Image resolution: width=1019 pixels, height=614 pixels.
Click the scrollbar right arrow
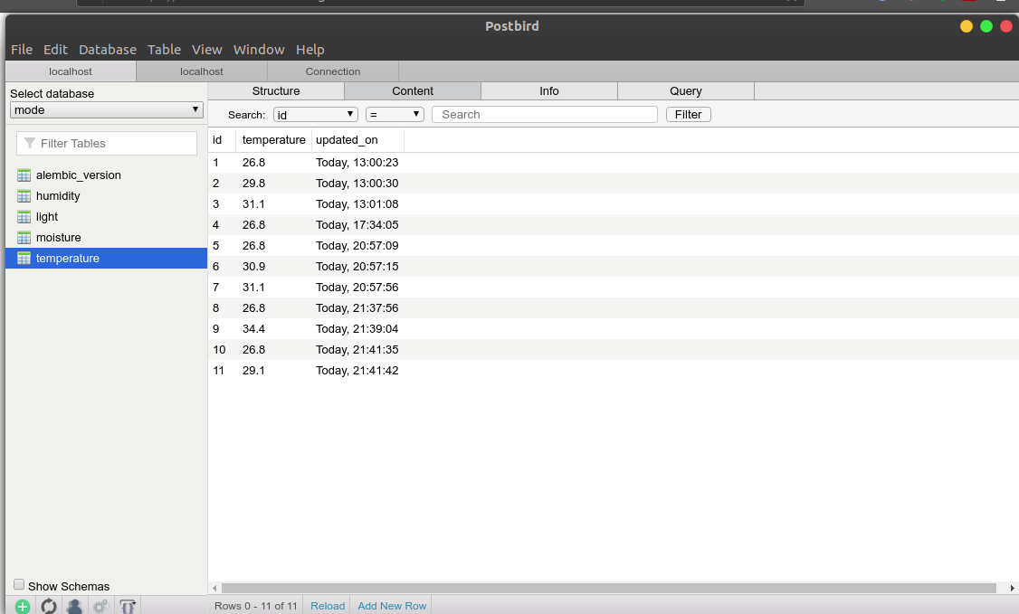pos(1012,588)
